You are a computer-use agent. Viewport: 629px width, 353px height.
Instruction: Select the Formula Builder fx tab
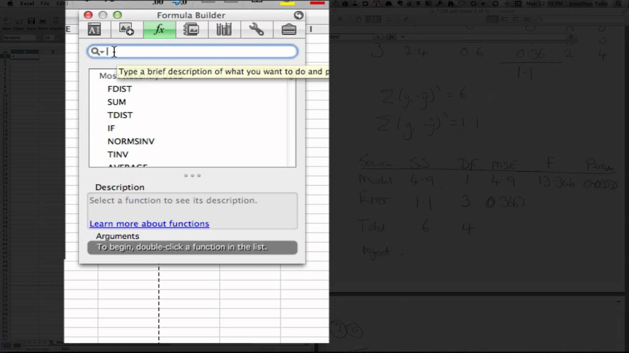point(159,30)
